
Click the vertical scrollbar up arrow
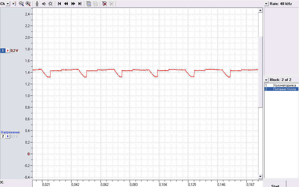260,10
